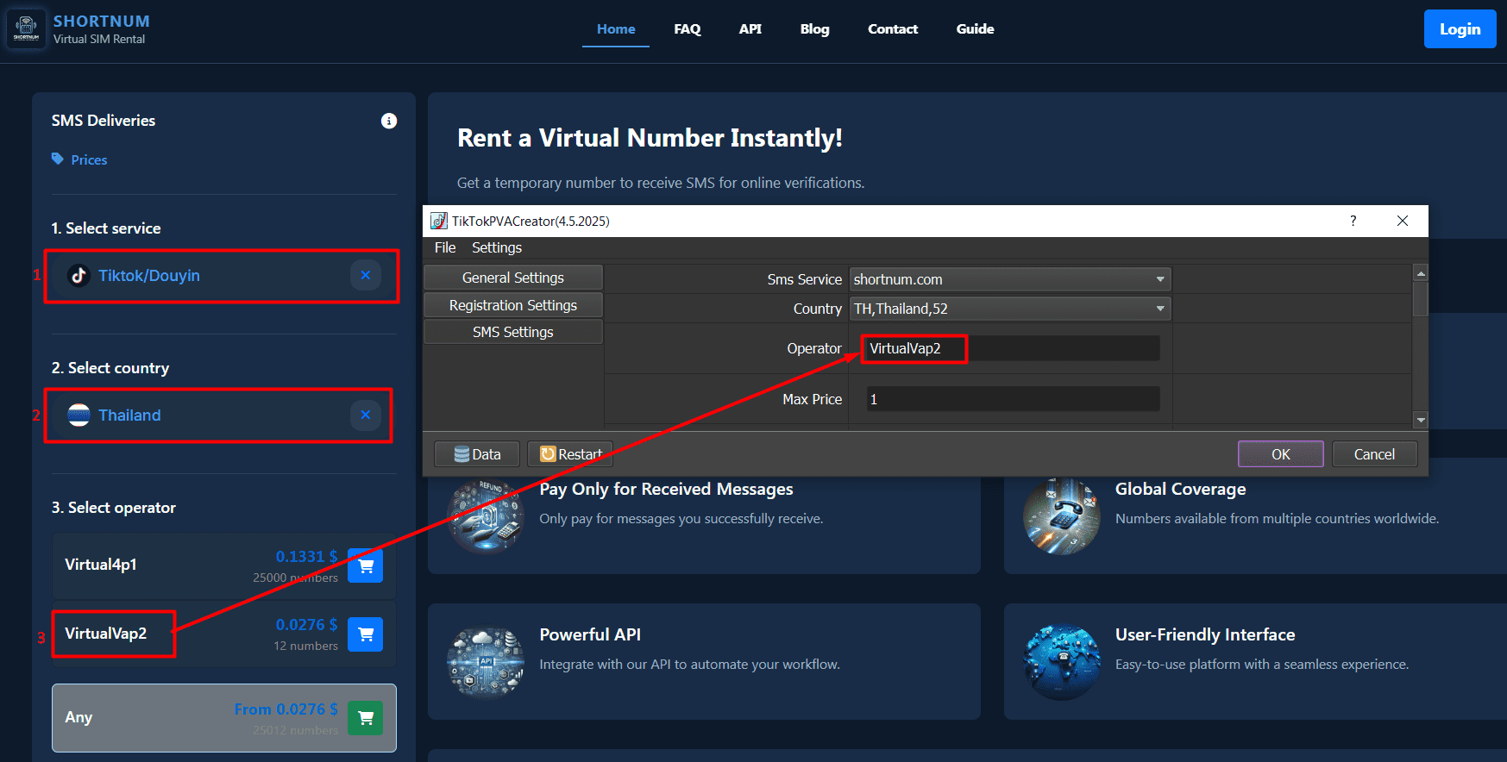
Task: Click the 0.0276 $ VirtualVap2 price
Action: point(306,625)
